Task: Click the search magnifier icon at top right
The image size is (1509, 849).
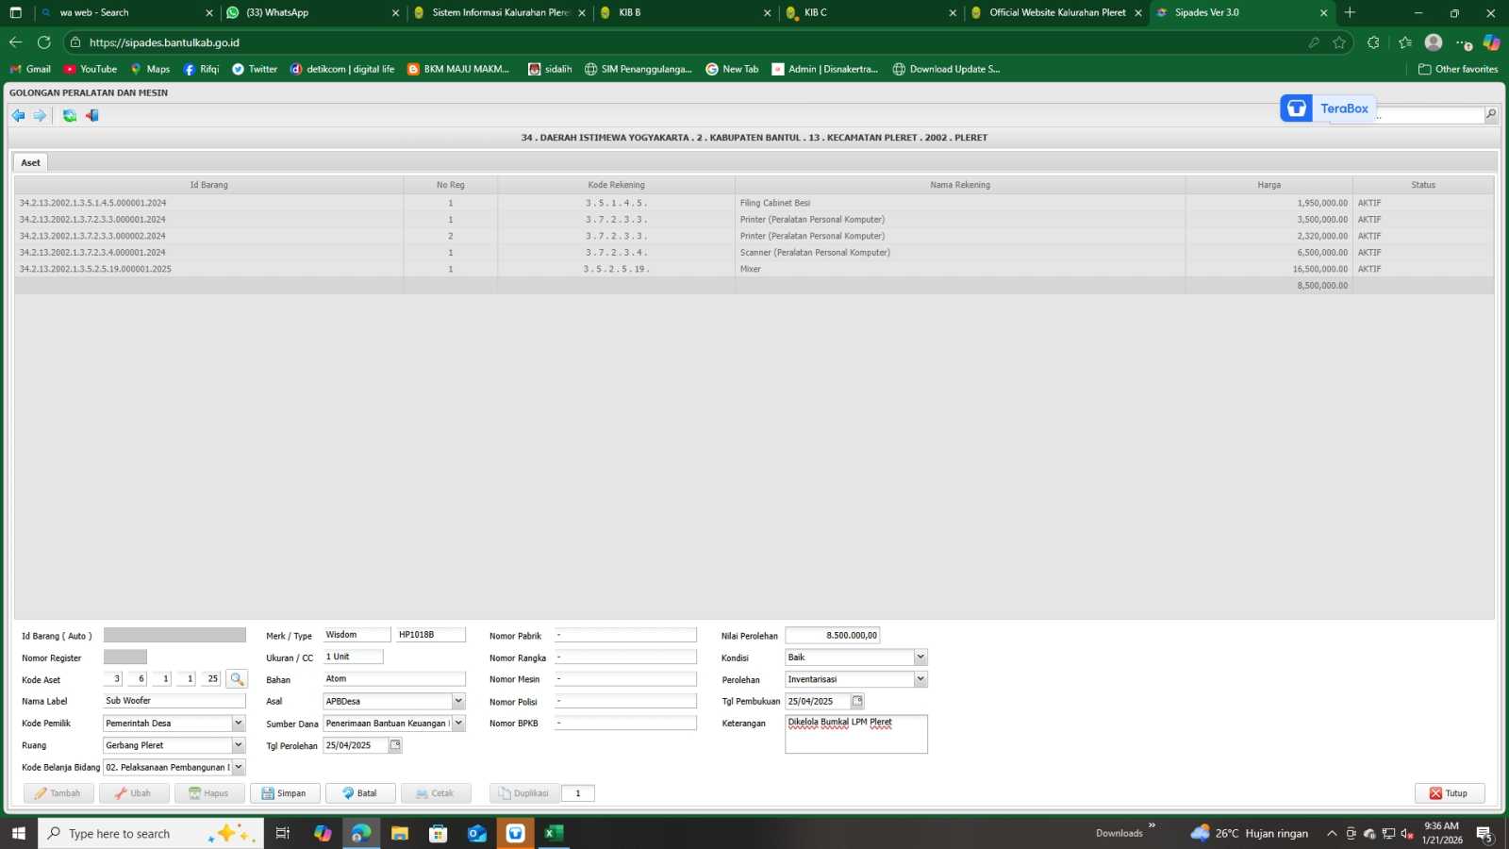Action: pyautogui.click(x=1490, y=114)
